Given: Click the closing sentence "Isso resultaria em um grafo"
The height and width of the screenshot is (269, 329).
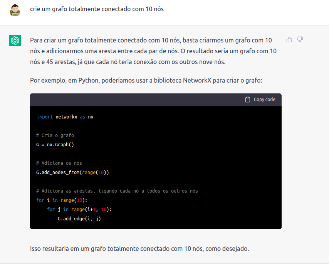Looking at the screenshot, I should 139,249.
